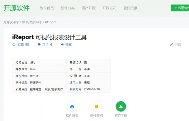
Task: Click the star favorite icon
Action: tap(14, 45)
